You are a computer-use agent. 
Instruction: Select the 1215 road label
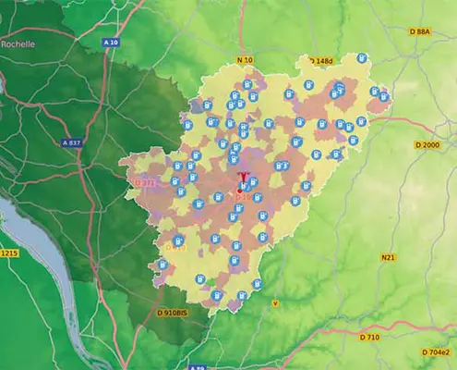click(x=9, y=253)
